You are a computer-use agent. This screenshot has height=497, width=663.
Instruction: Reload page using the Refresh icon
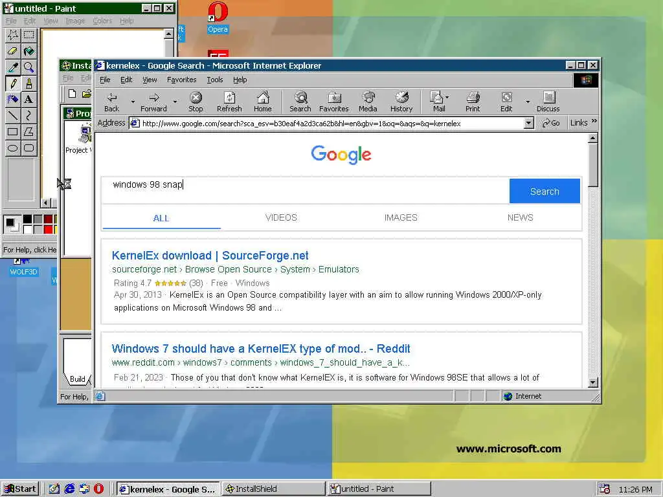click(229, 102)
